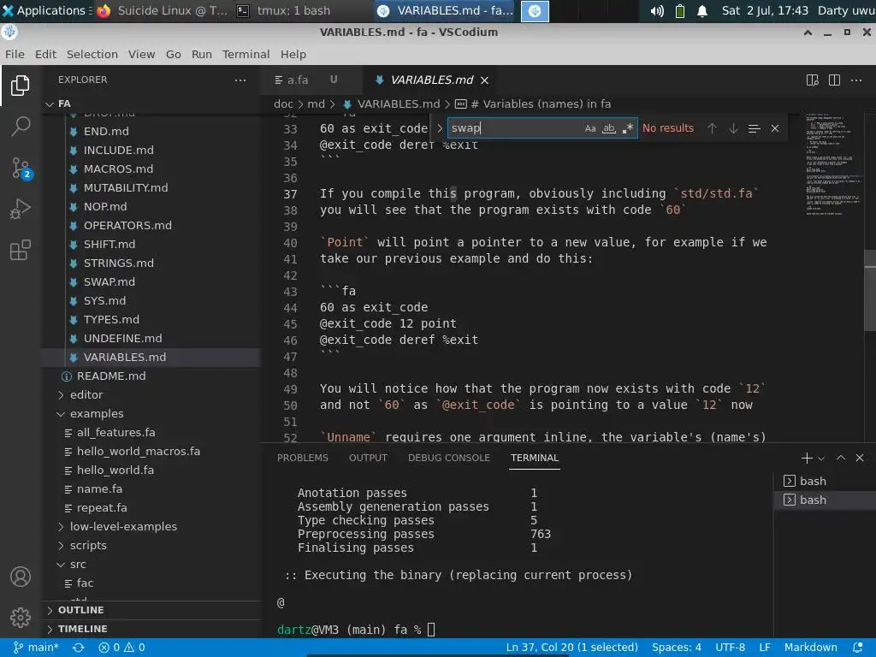Open the File menu
Screen dimensions: 876x657
pyautogui.click(x=15, y=54)
